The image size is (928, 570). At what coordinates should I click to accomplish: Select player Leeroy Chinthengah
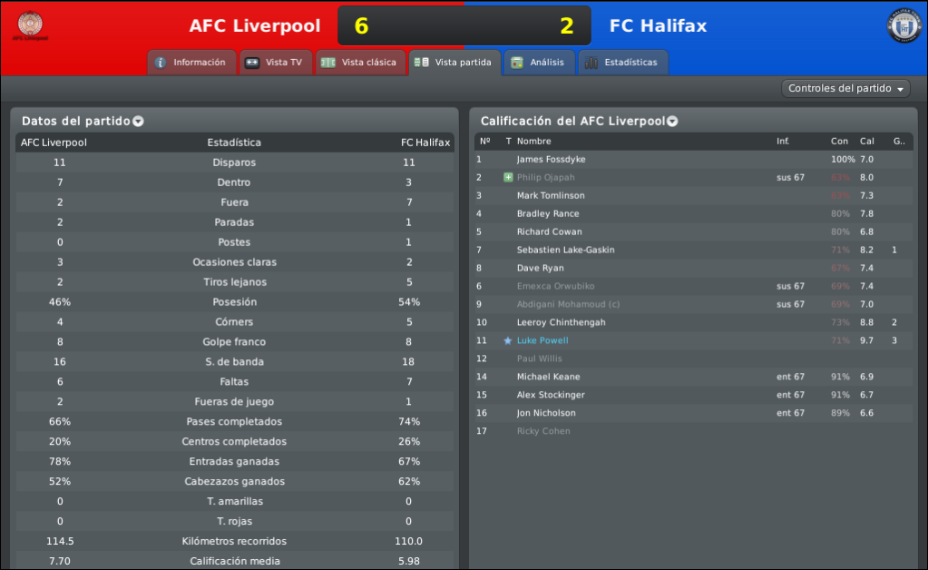pyautogui.click(x=561, y=322)
